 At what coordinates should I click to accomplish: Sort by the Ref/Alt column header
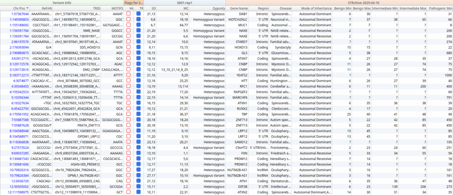(42, 8)
